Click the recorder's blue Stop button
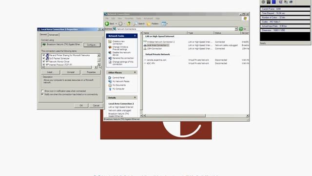This screenshot has height=176, width=312. point(274,2)
